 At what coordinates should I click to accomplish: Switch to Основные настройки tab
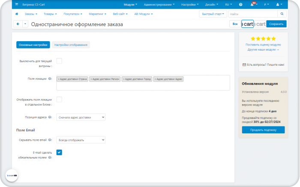[x=33, y=45]
